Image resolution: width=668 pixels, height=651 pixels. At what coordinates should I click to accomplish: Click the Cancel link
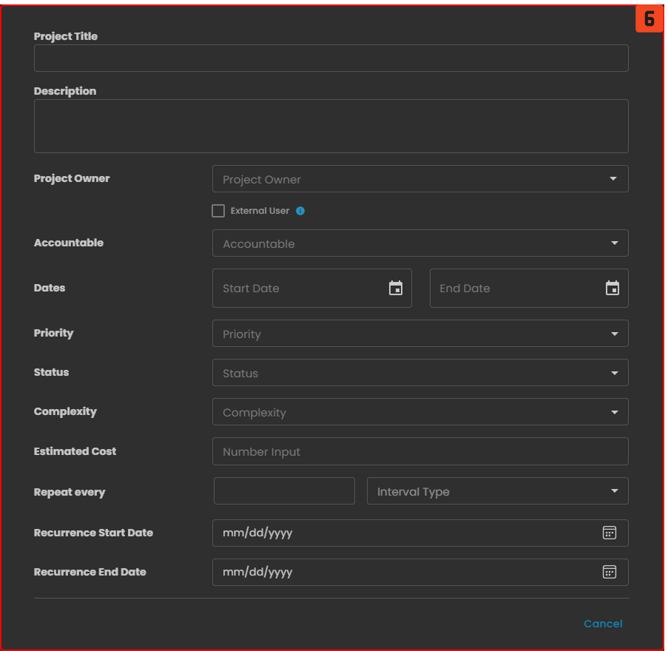pos(603,624)
